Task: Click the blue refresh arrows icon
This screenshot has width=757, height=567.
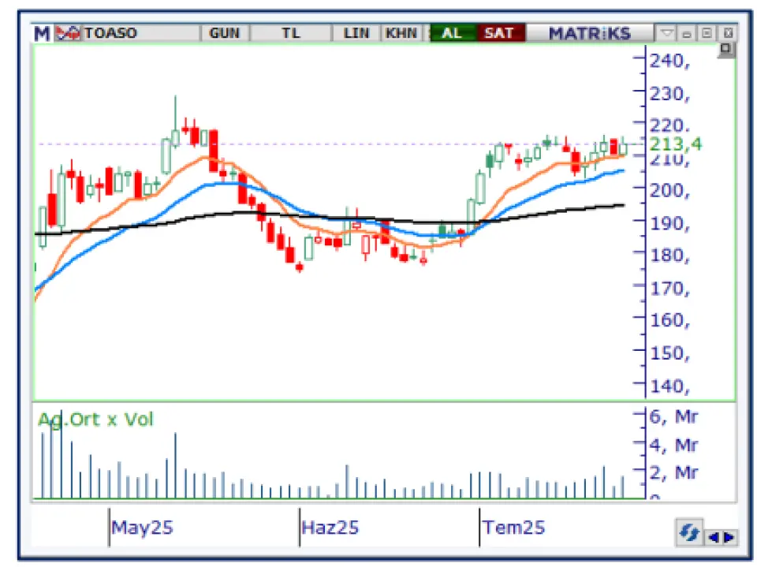Action: point(689,533)
